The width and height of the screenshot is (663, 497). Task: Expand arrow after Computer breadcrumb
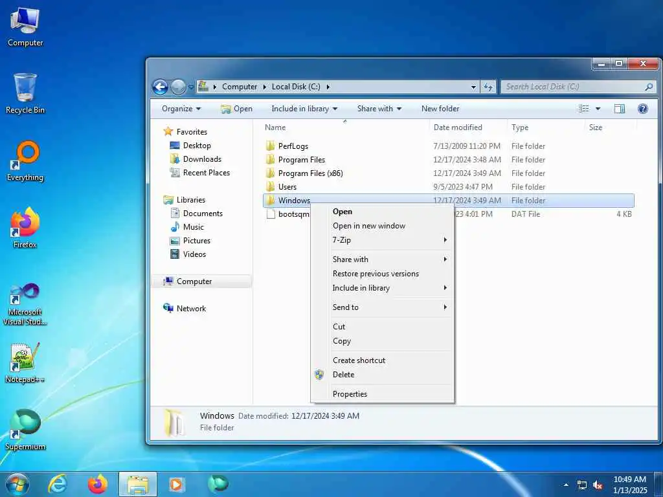pos(265,87)
